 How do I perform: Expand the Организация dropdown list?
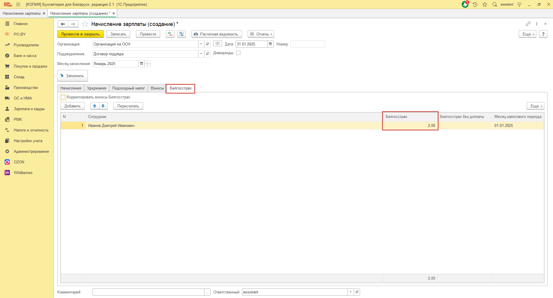pos(201,44)
